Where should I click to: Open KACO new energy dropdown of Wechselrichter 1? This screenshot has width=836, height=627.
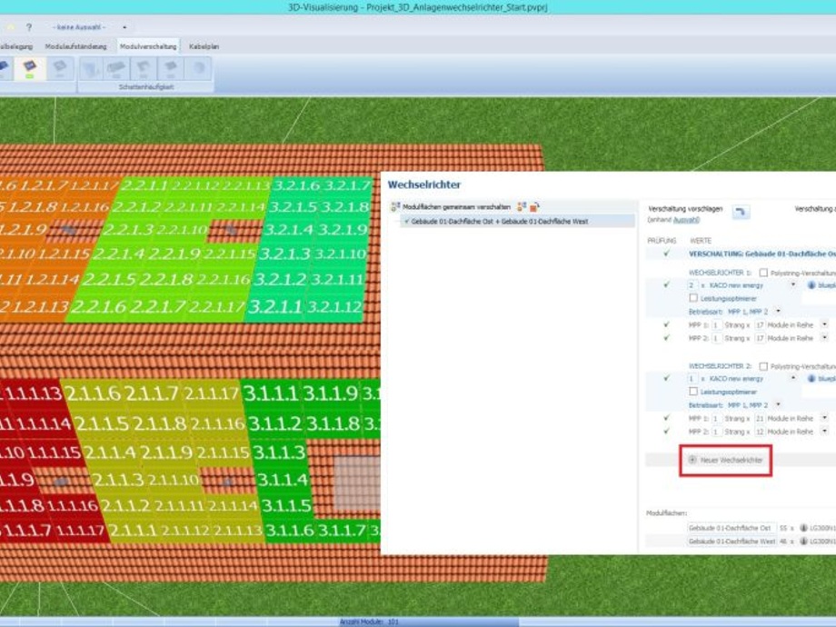pos(793,284)
